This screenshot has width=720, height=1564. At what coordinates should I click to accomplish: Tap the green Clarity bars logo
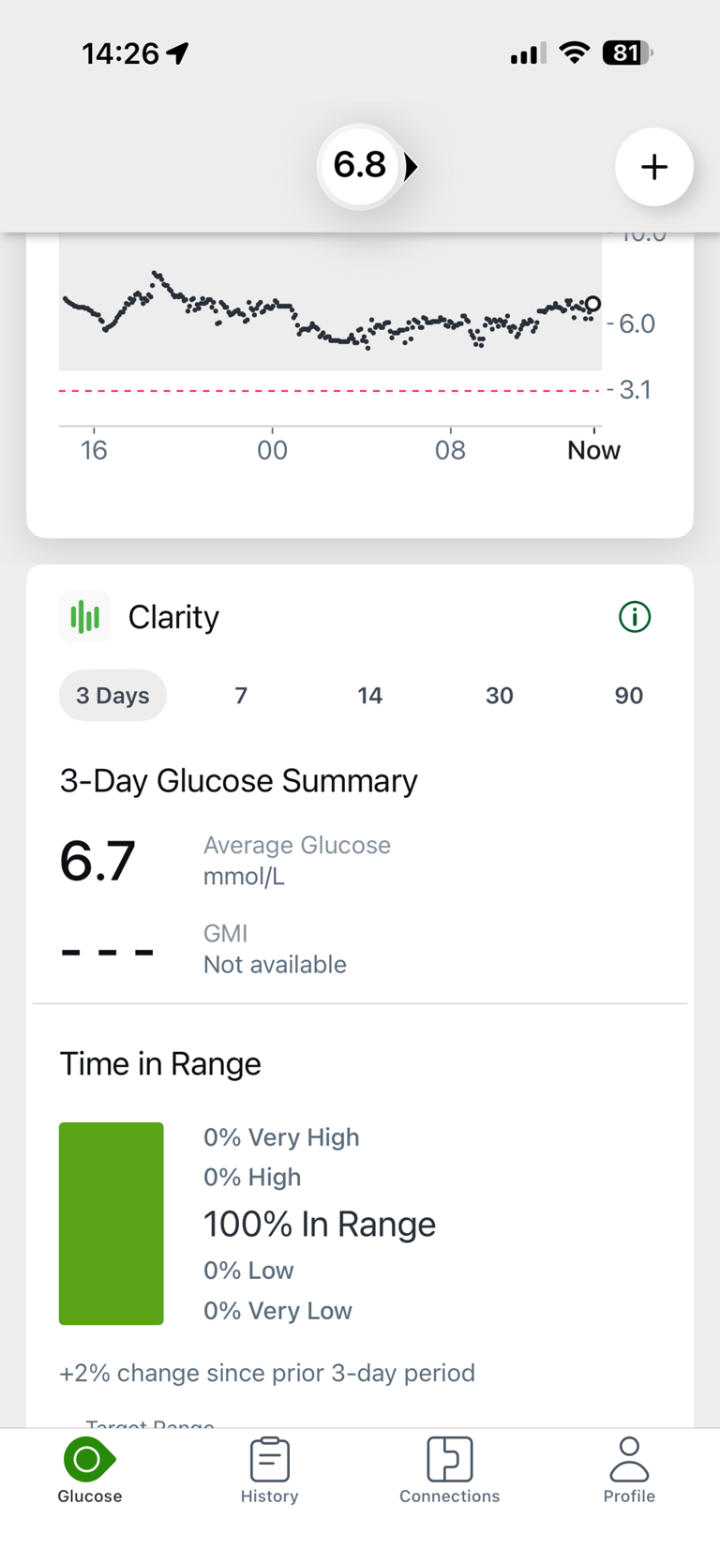point(84,617)
